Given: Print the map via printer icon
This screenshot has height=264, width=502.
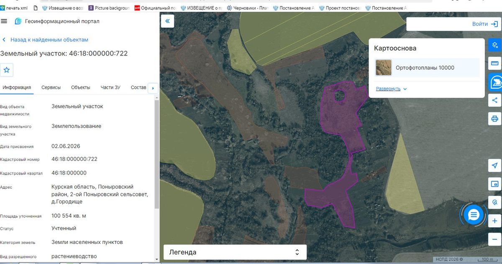Looking at the screenshot, I should point(495,119).
